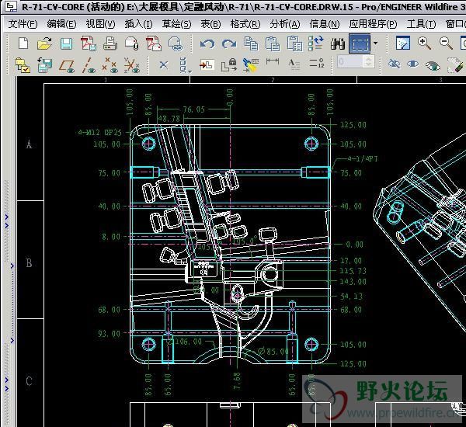This screenshot has width=466, height=427.
Task: Select the 115.73 dimension text
Action: [x=353, y=271]
